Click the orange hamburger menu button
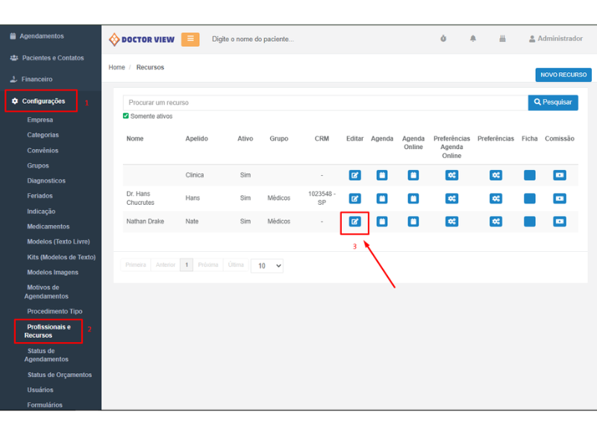Screen dimensions: 597x447 (x=190, y=39)
